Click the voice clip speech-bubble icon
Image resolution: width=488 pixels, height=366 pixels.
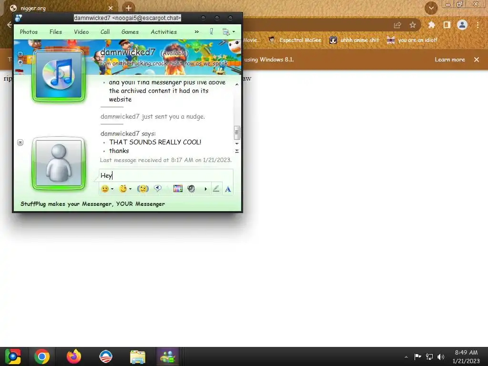point(158,188)
